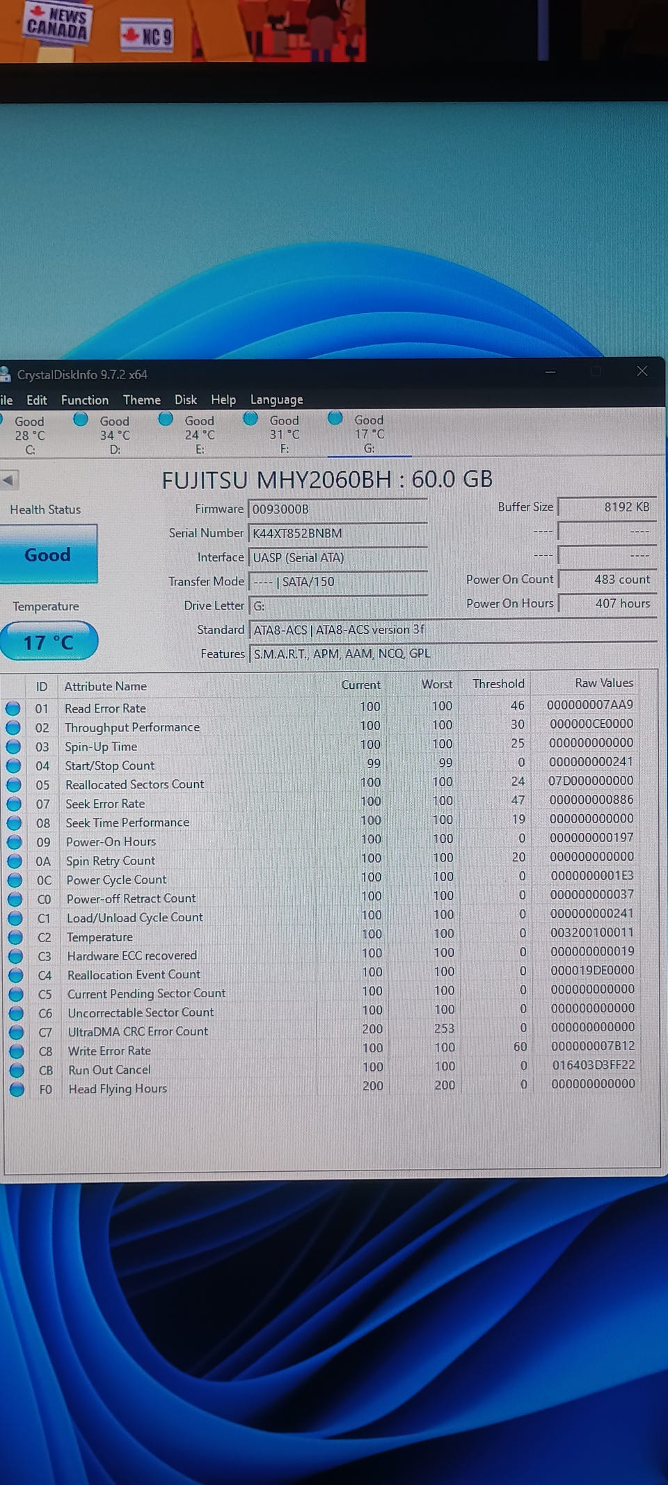Viewport: 668px width, 1485px height.
Task: Click the ID column header
Action: pyautogui.click(x=42, y=687)
